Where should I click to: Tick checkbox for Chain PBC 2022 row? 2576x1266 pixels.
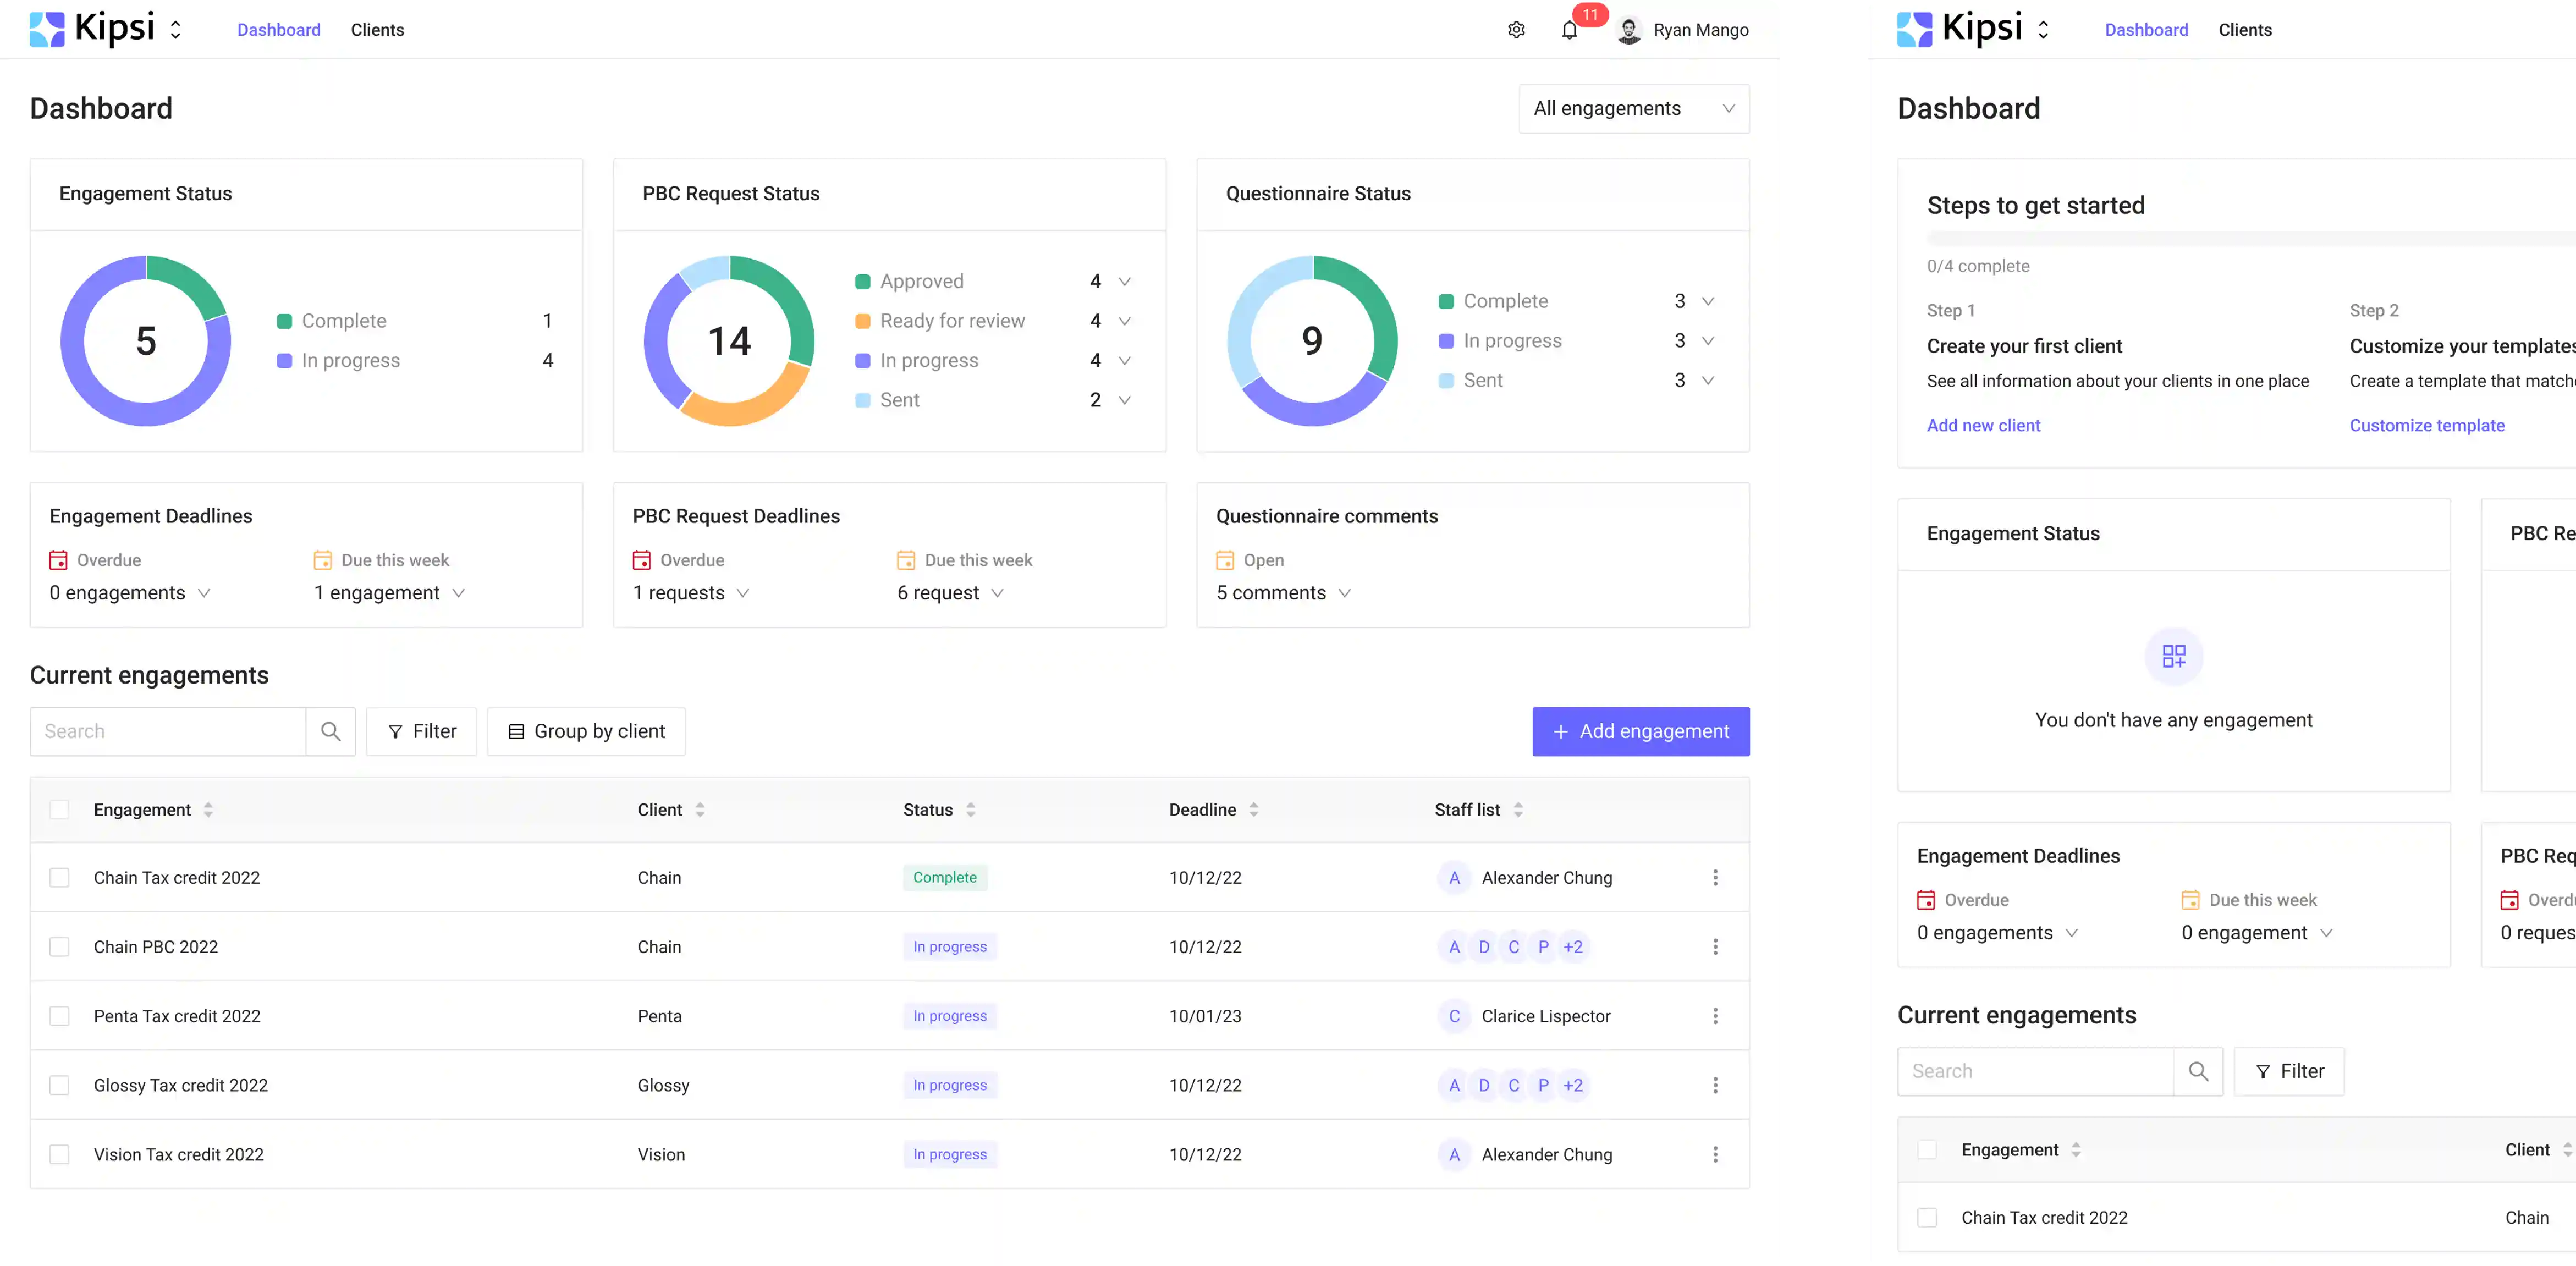(60, 947)
